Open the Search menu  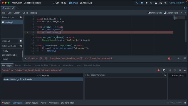[17, 13]
